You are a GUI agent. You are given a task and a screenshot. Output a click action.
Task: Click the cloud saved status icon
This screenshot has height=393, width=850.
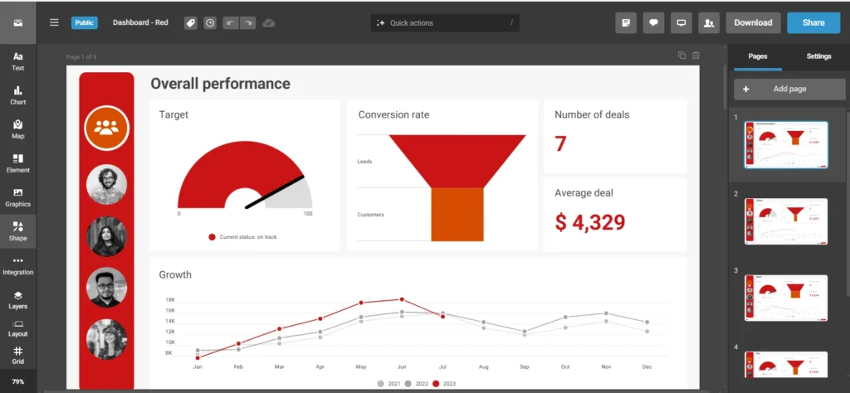point(268,22)
